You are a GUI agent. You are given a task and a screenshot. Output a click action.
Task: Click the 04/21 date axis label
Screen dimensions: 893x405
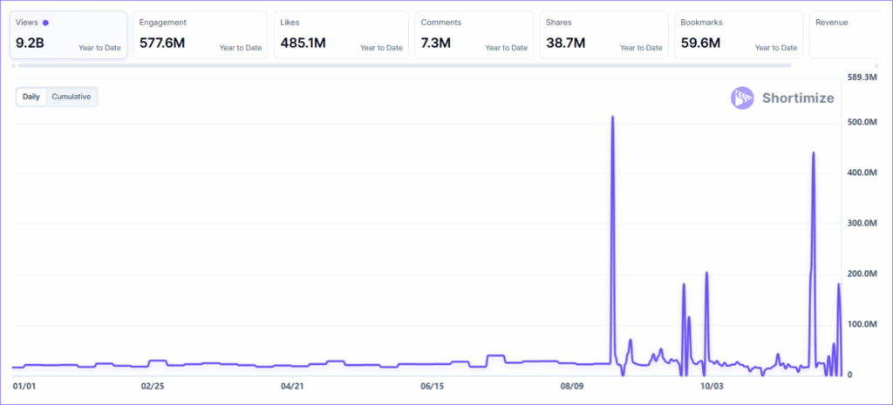(x=292, y=386)
